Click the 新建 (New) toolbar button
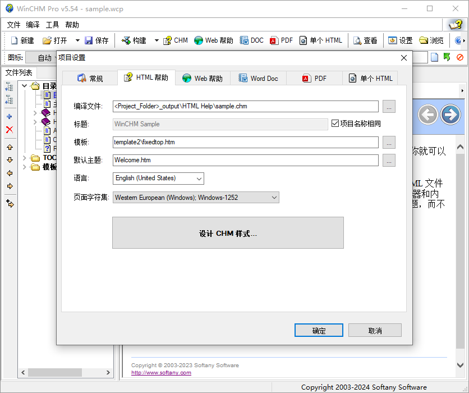Viewport: 469px width, 393px height. 22,40
